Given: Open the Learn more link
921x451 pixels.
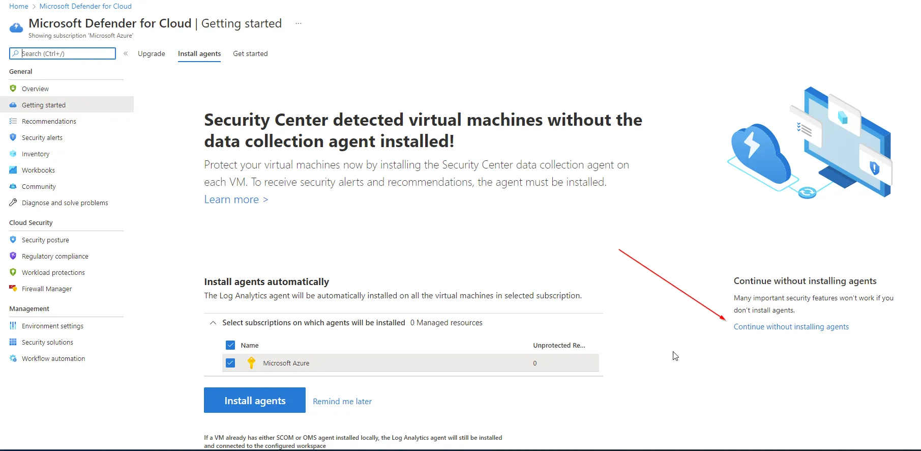Looking at the screenshot, I should pyautogui.click(x=236, y=200).
